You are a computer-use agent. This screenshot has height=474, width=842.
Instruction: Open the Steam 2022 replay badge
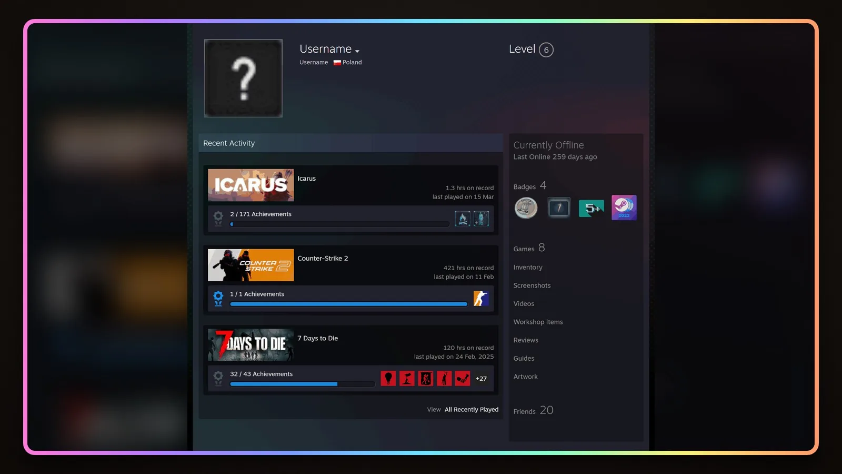pyautogui.click(x=624, y=208)
